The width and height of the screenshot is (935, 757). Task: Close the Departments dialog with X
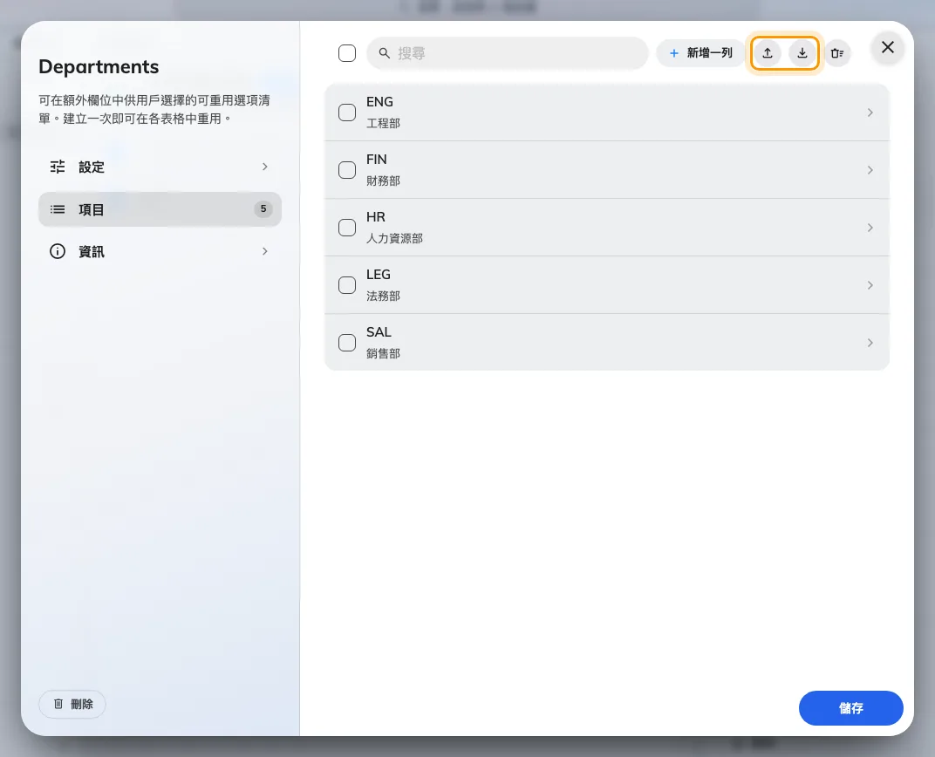(887, 47)
